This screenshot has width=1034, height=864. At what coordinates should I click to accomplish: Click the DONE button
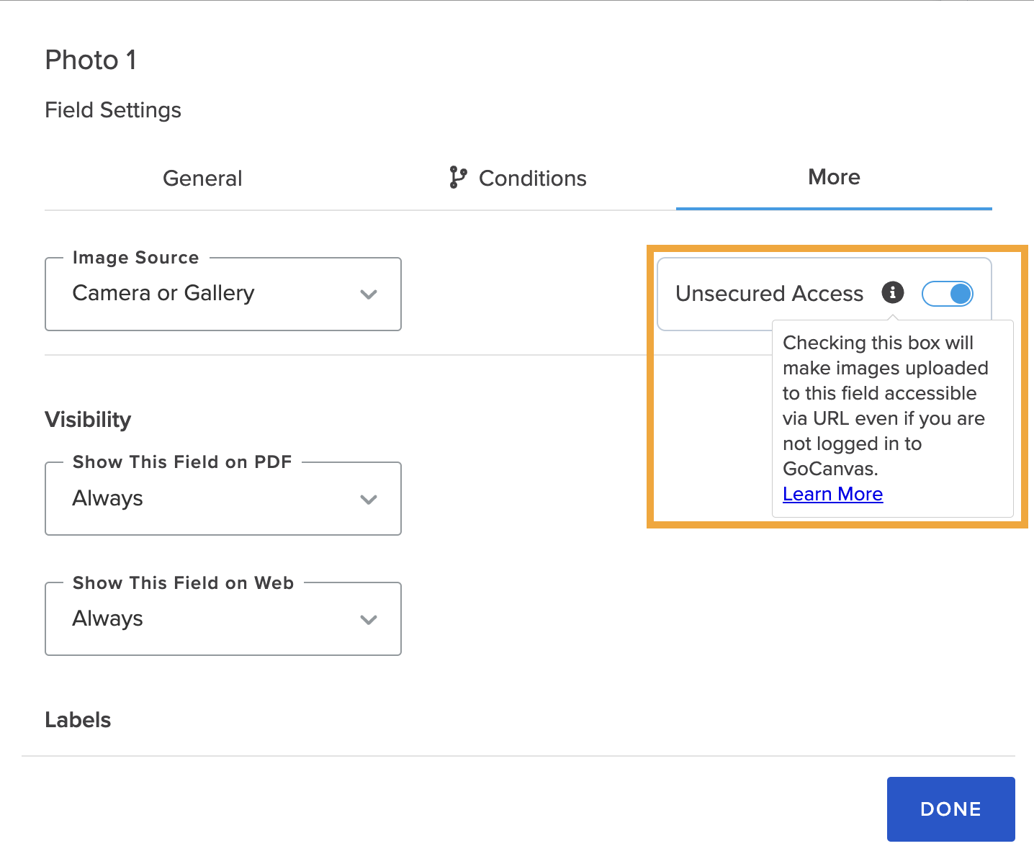point(950,809)
